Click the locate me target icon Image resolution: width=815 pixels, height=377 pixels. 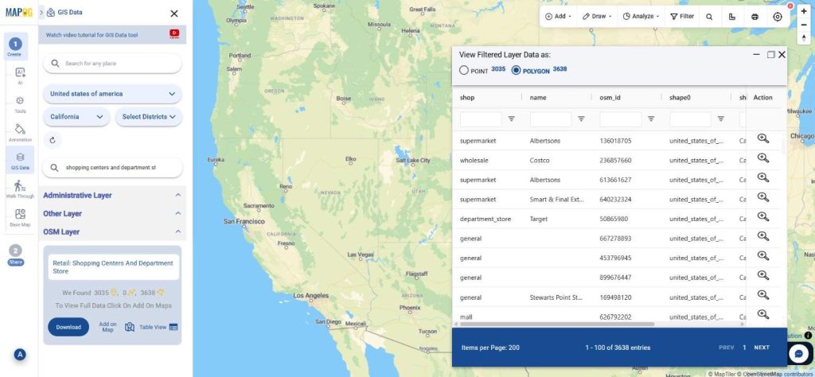(778, 17)
